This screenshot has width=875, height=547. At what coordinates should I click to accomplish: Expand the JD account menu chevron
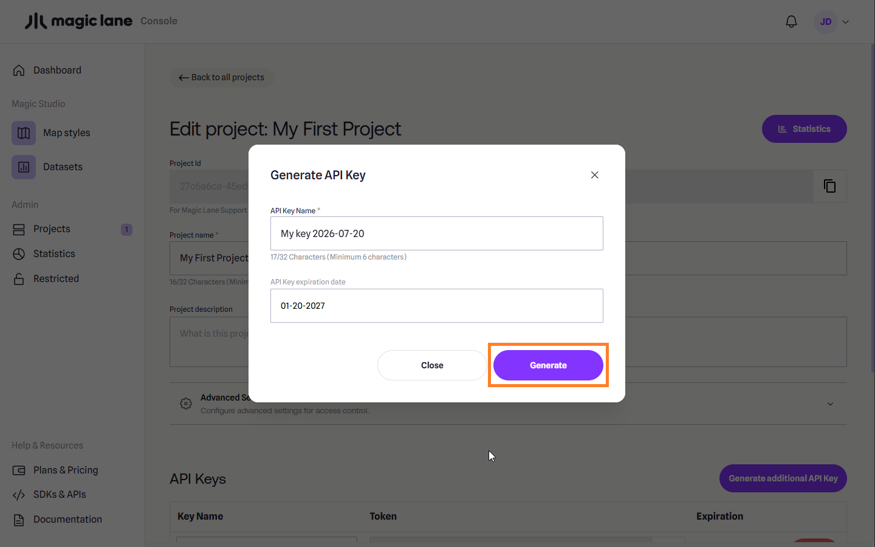coord(845,22)
